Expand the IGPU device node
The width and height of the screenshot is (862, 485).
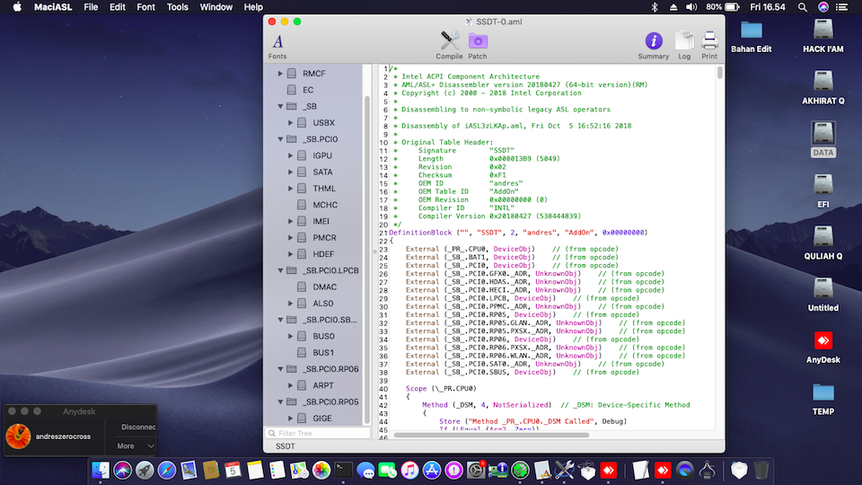(291, 155)
